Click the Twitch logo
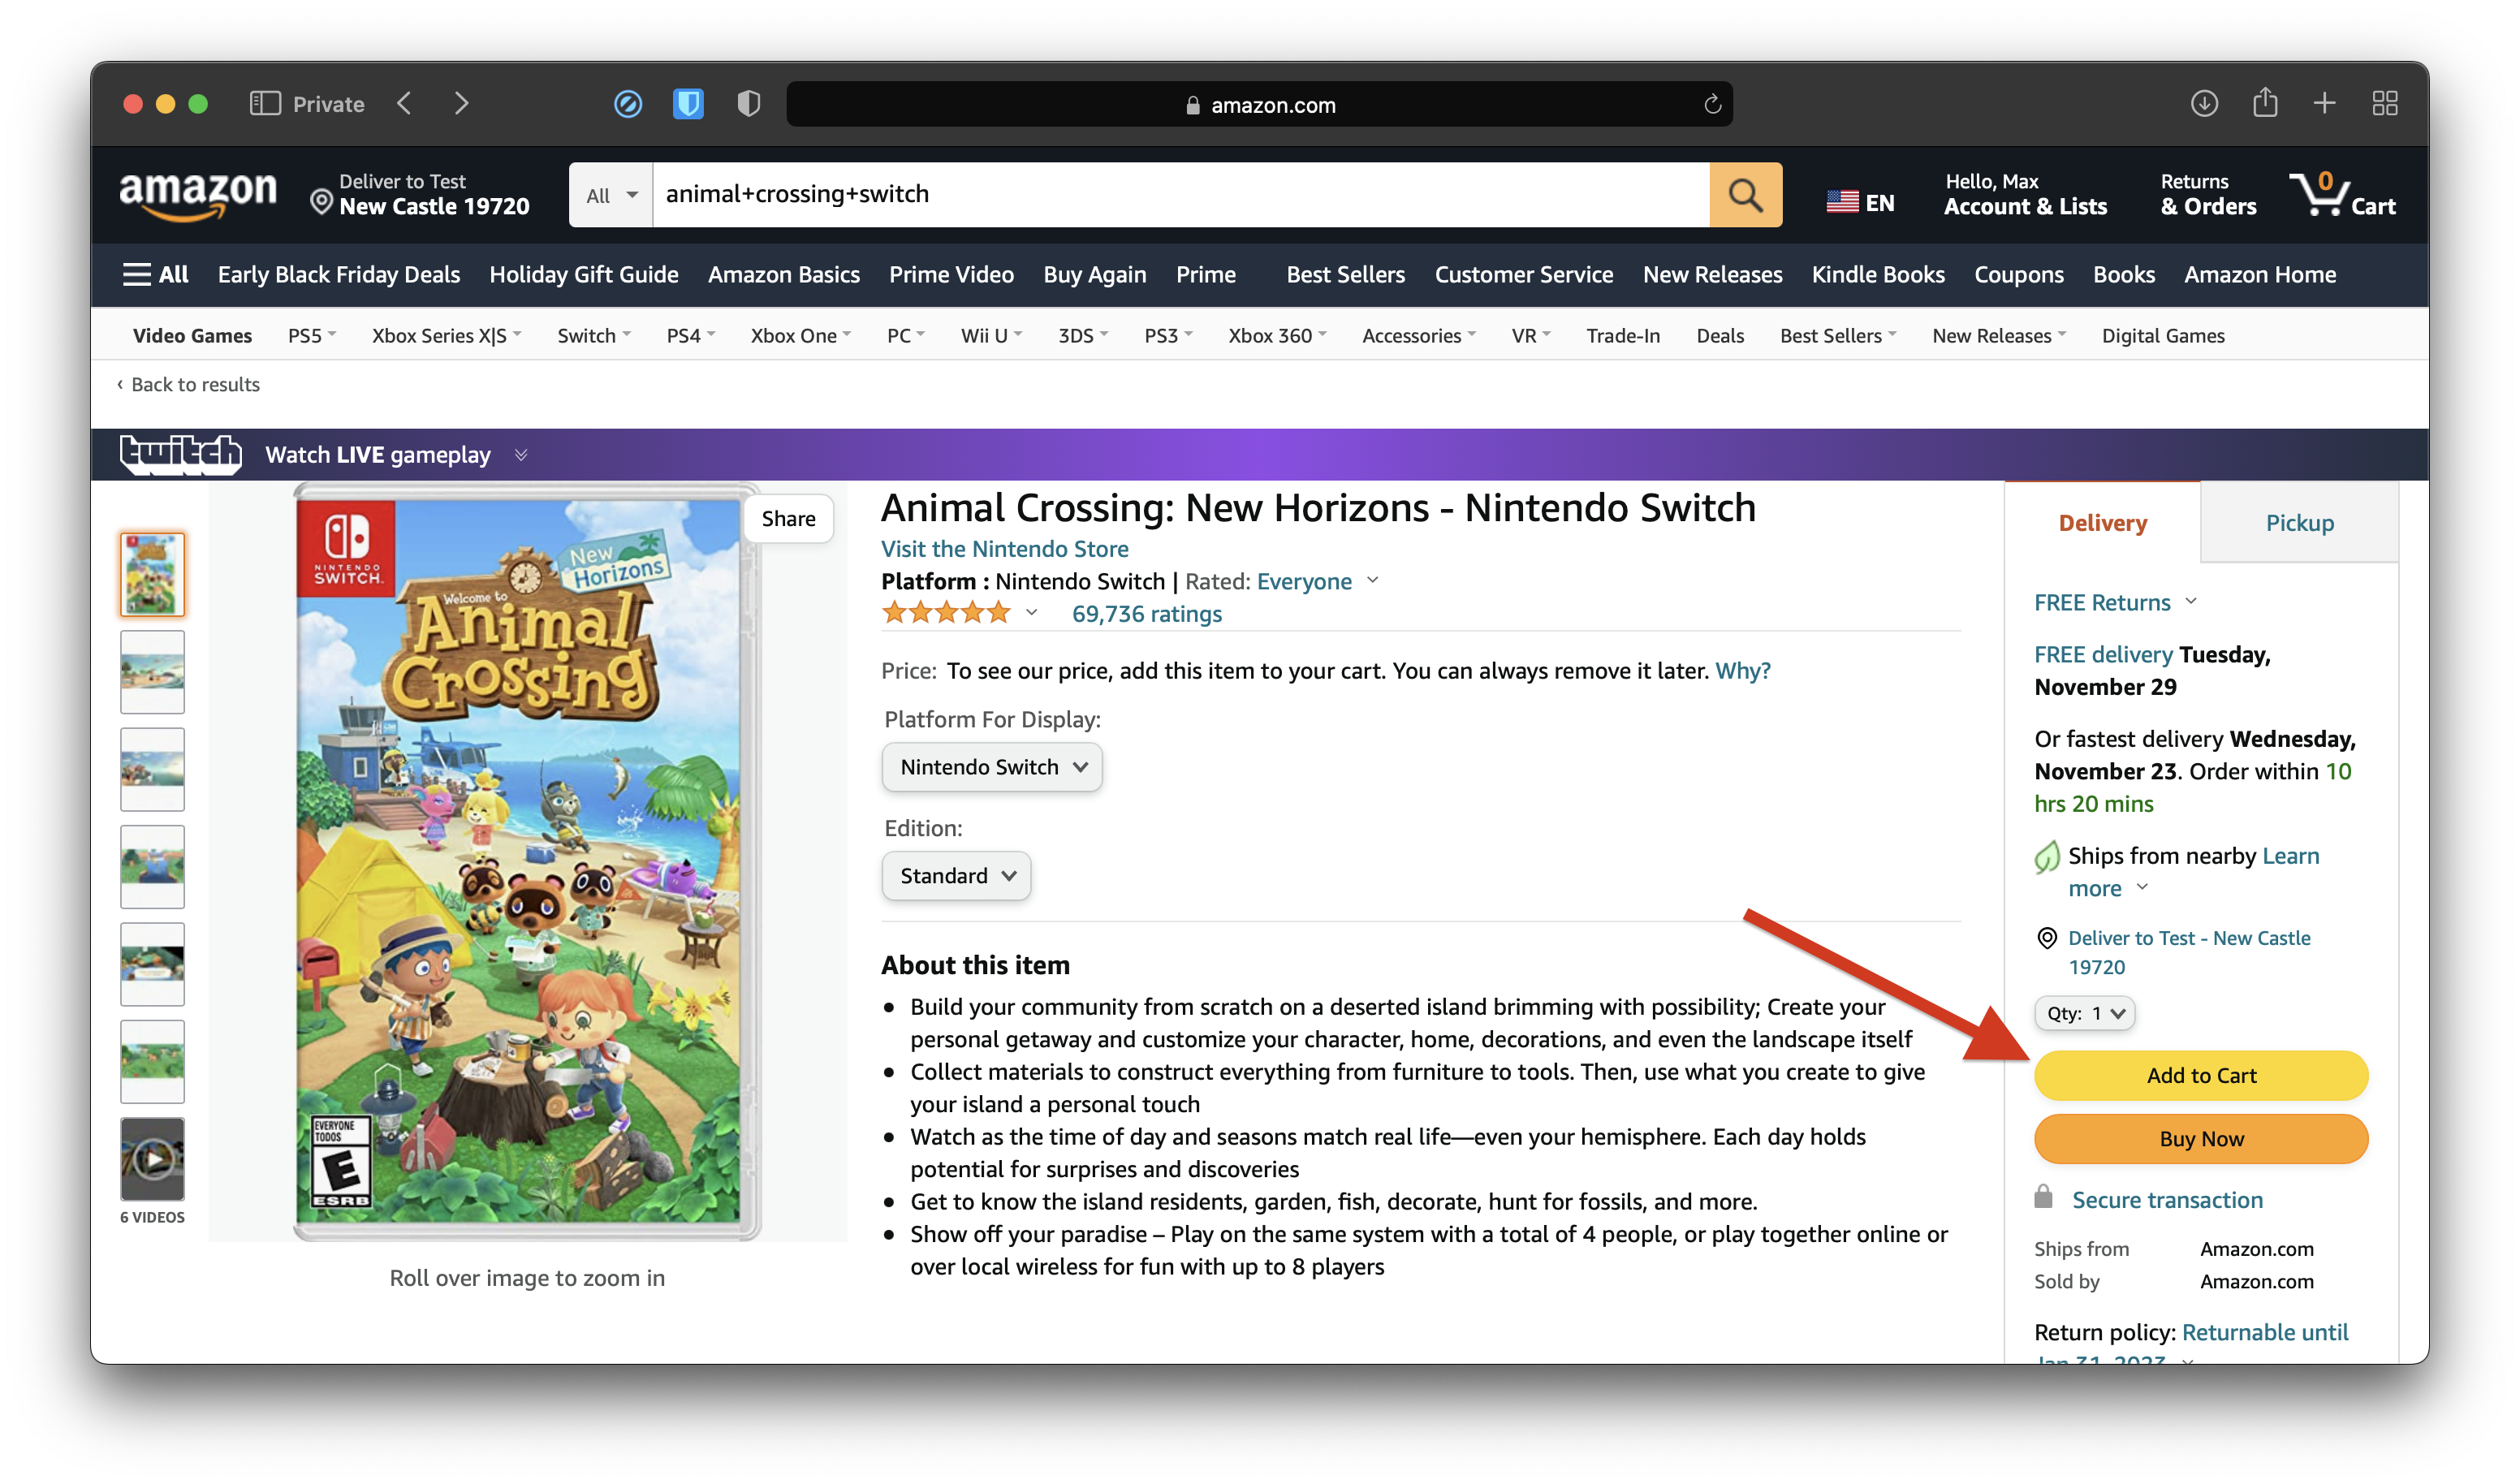Screen dimensions: 2520x1484 pyautogui.click(x=181, y=455)
